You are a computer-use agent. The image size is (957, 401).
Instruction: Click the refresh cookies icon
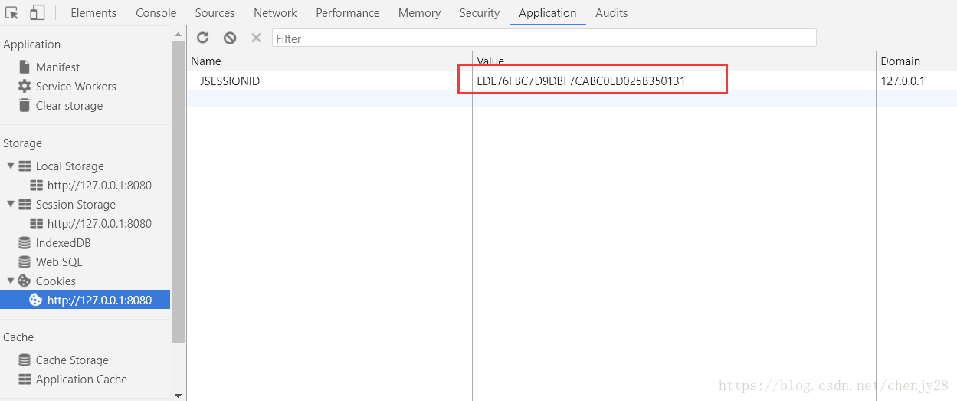203,38
